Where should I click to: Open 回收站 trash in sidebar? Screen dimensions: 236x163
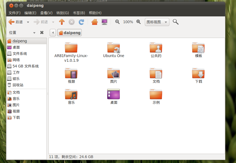coord(27,85)
